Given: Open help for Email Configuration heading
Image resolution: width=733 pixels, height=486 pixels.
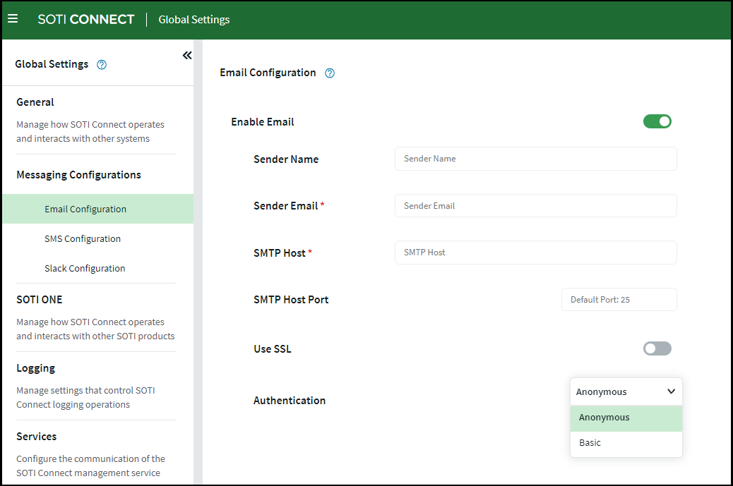Looking at the screenshot, I should (330, 73).
